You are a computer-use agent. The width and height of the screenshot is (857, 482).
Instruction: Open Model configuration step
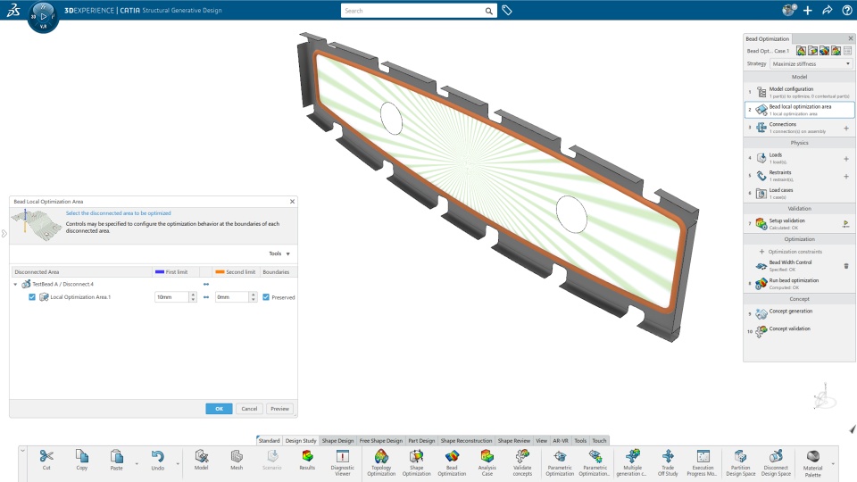coord(800,92)
